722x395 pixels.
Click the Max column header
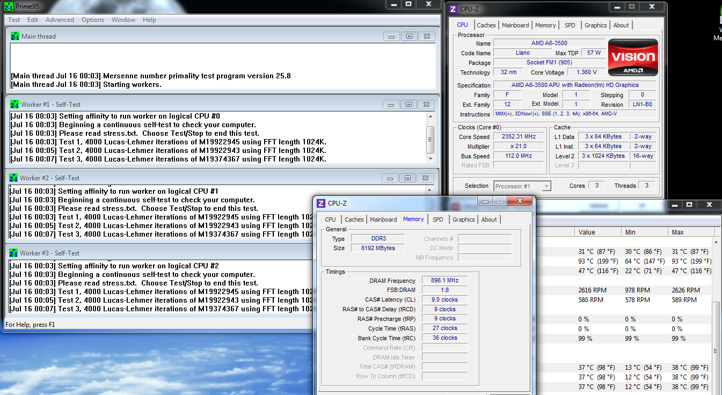(690, 232)
